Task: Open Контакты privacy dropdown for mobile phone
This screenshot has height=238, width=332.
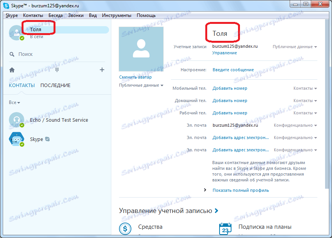Action: 305,88
